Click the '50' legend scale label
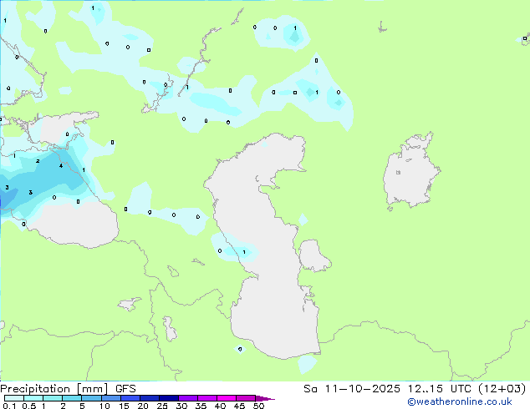The image size is (530, 409). [x=258, y=406]
